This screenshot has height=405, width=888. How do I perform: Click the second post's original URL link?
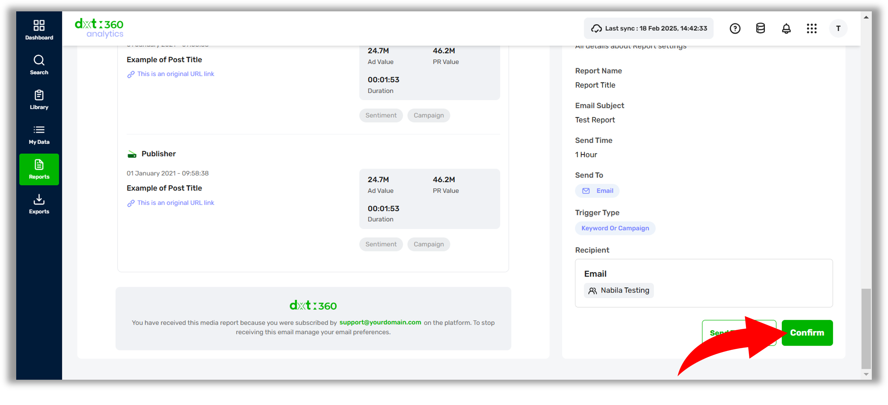point(175,203)
